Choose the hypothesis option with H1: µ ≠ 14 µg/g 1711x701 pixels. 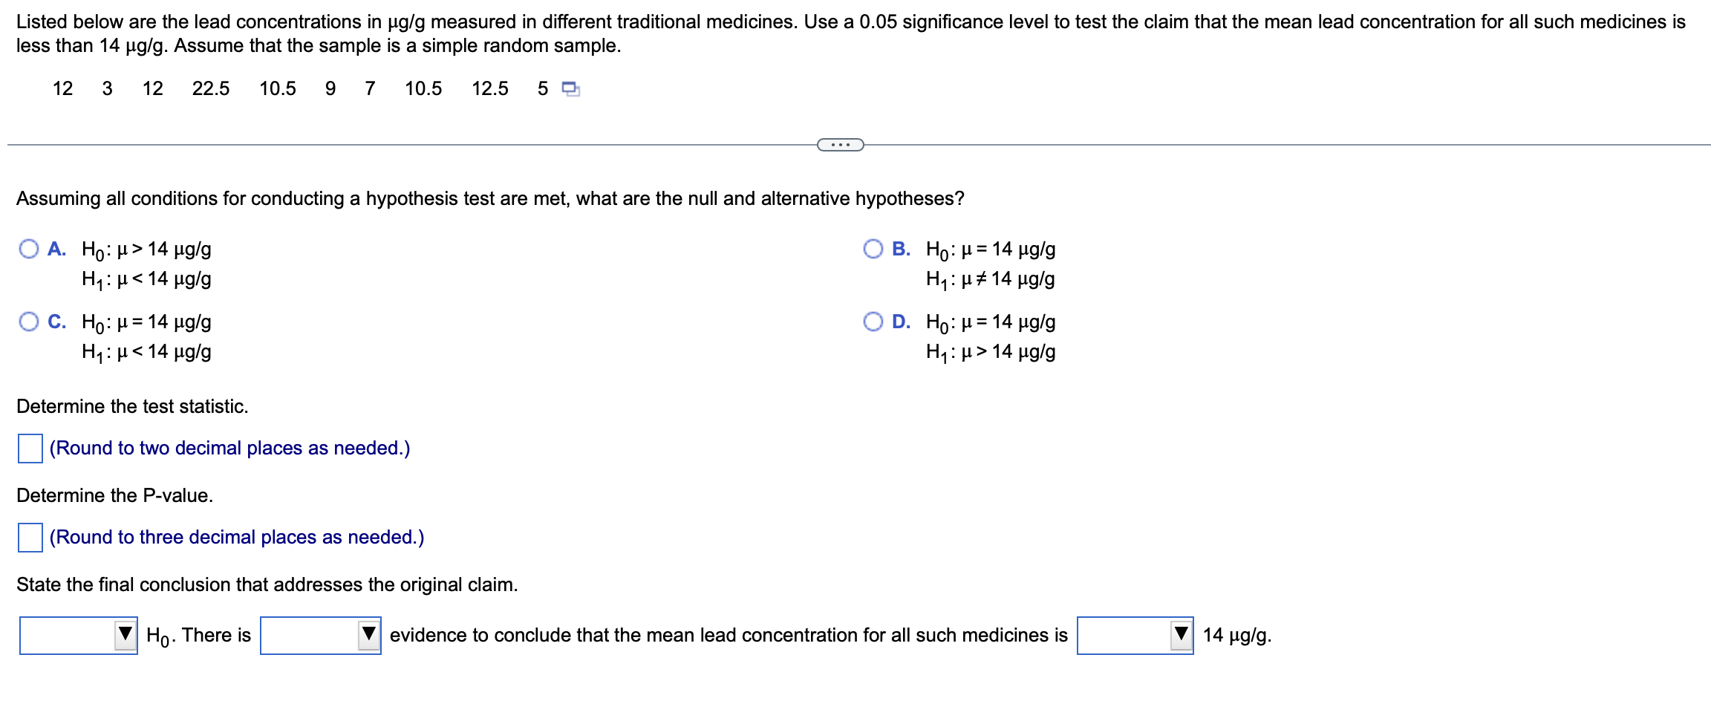[875, 248]
